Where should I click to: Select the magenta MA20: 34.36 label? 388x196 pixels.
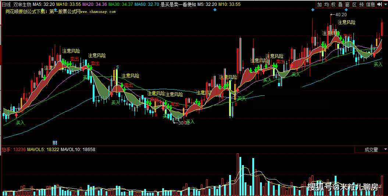pyautogui.click(x=95, y=4)
